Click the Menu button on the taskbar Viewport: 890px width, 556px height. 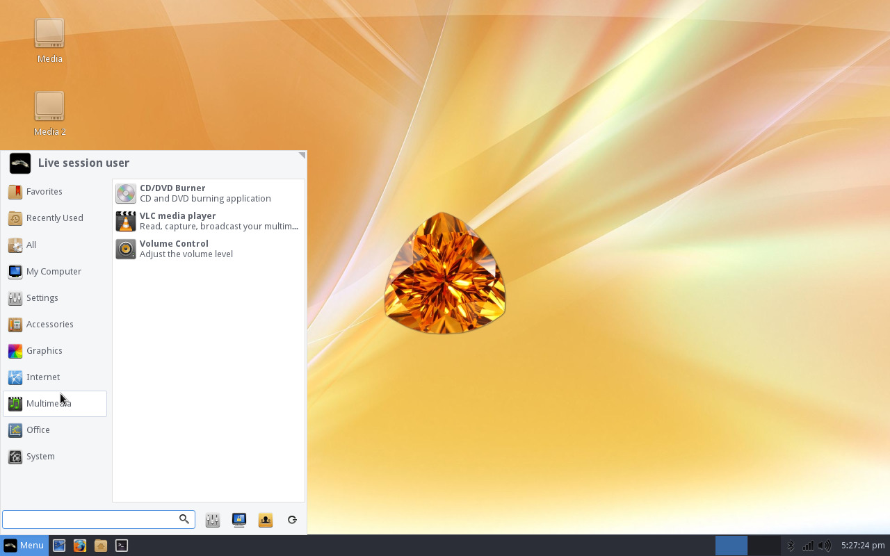[24, 546]
